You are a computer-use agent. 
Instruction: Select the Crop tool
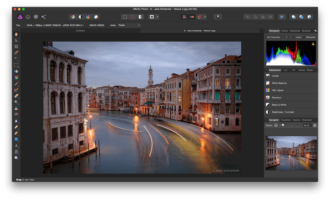(x=16, y=47)
